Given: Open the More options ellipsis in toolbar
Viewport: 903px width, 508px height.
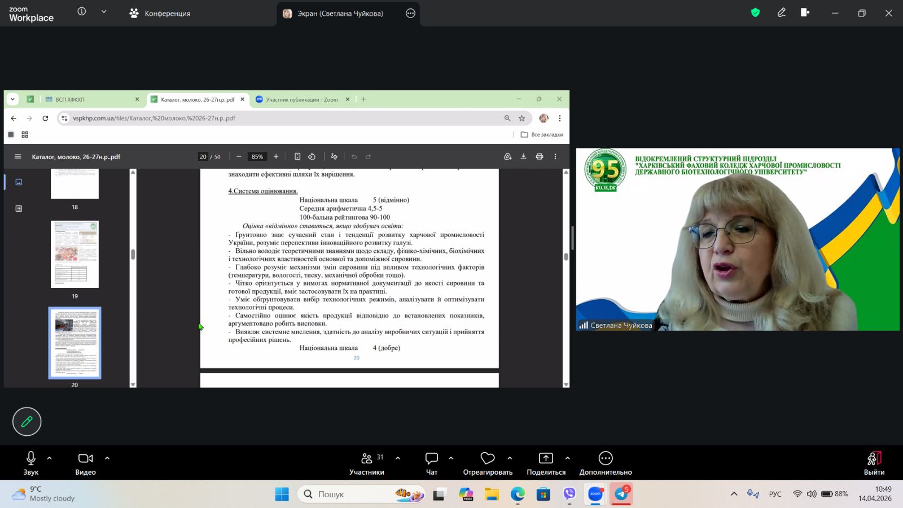Looking at the screenshot, I should click(606, 458).
